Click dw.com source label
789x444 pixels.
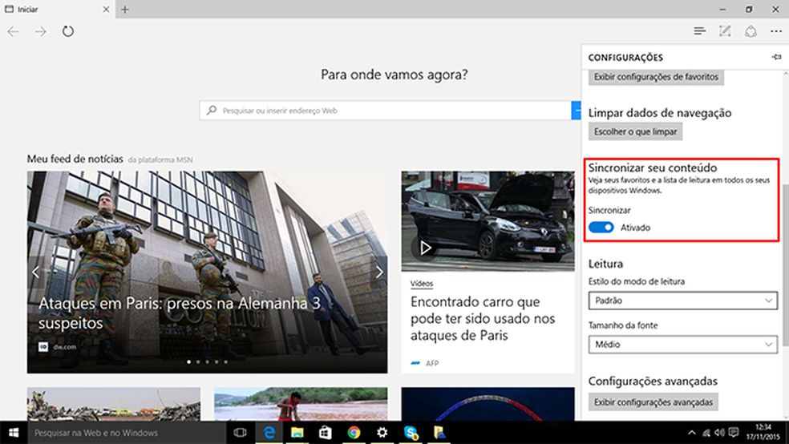[65, 346]
